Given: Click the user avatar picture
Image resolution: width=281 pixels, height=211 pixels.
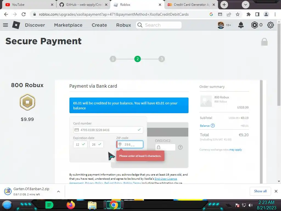Looking at the screenshot, I should [x=221, y=25].
